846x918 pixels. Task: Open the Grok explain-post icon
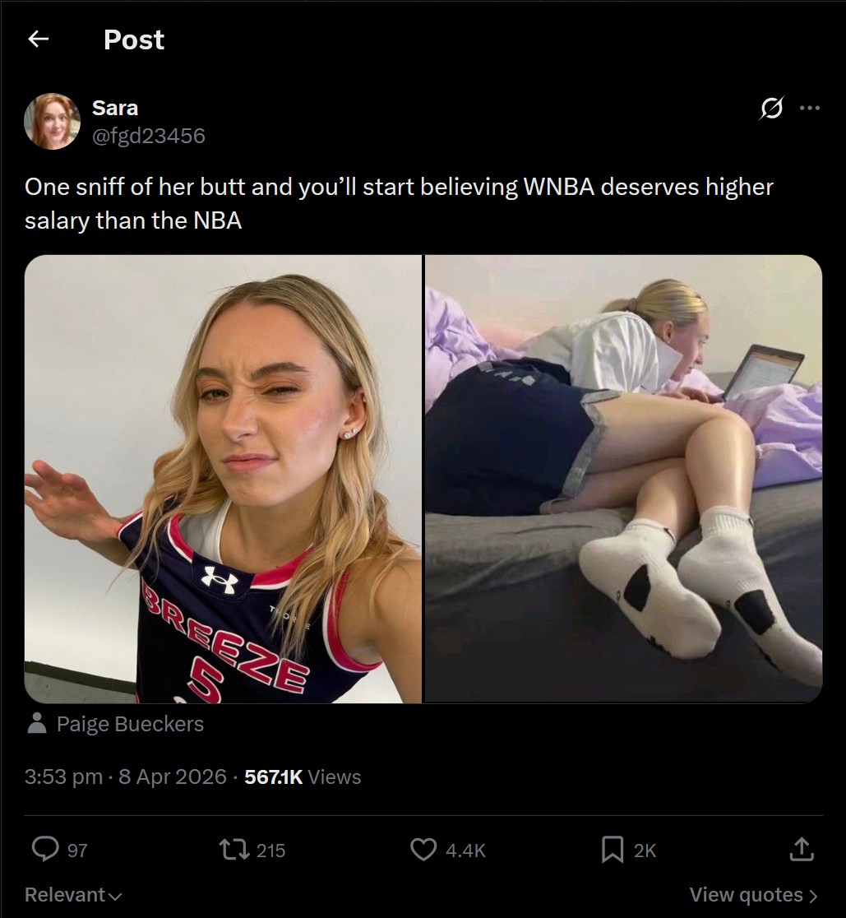(x=771, y=108)
